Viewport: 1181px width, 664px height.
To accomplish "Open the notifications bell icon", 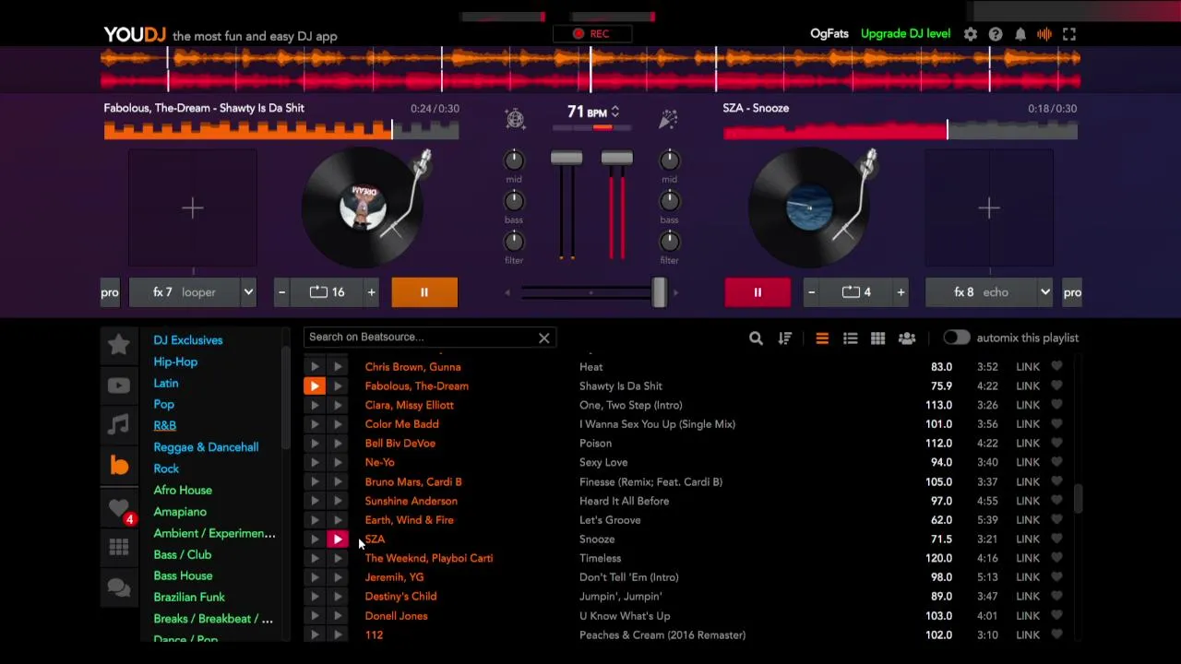I will (x=1020, y=34).
